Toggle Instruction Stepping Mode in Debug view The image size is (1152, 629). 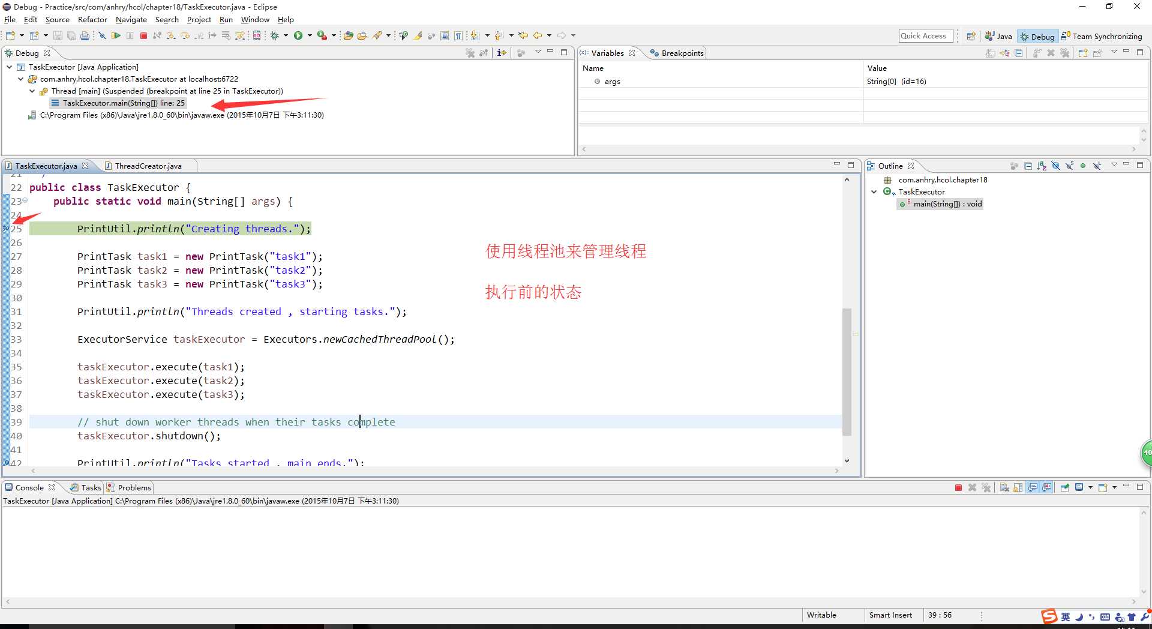click(502, 53)
